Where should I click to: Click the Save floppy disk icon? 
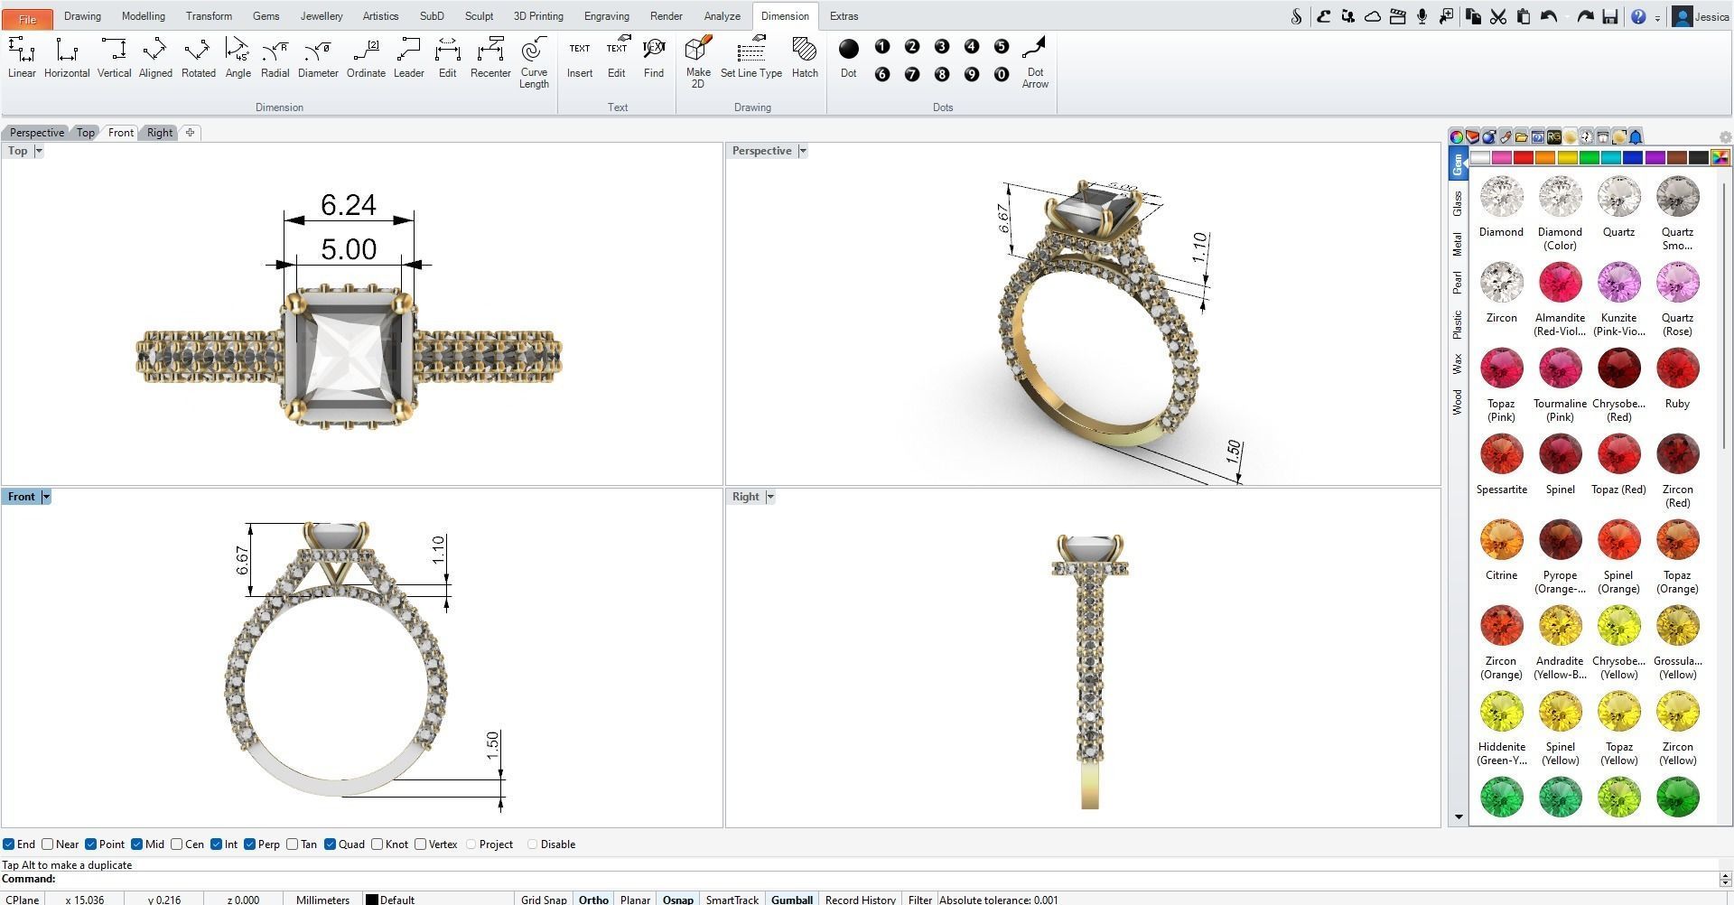coord(1609,16)
